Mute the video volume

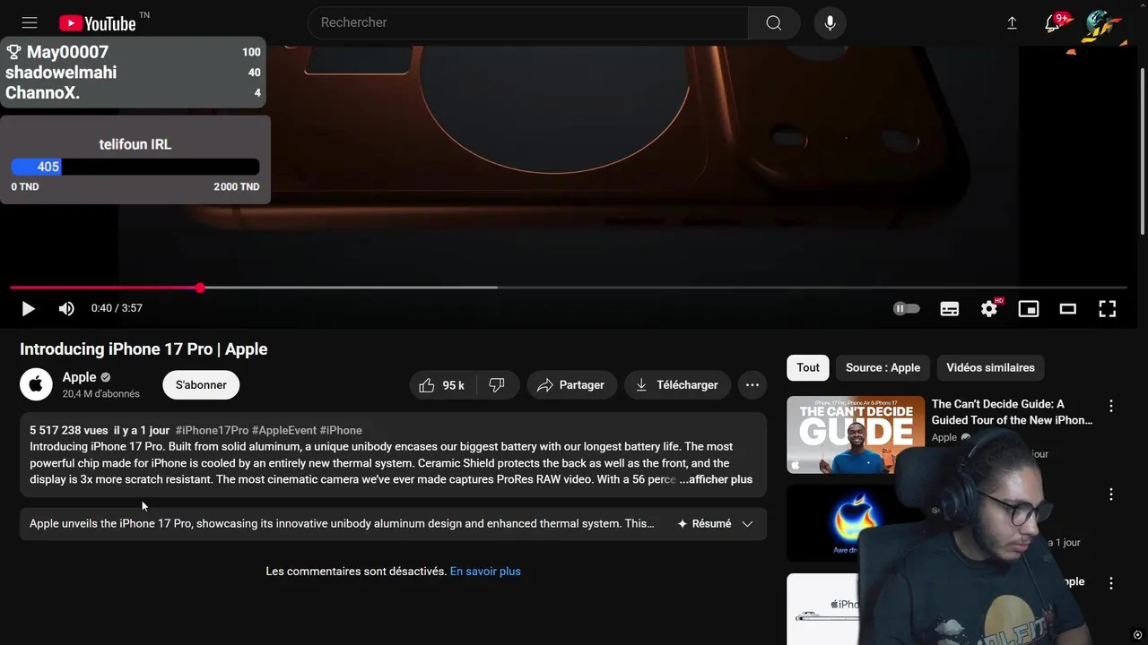(66, 308)
